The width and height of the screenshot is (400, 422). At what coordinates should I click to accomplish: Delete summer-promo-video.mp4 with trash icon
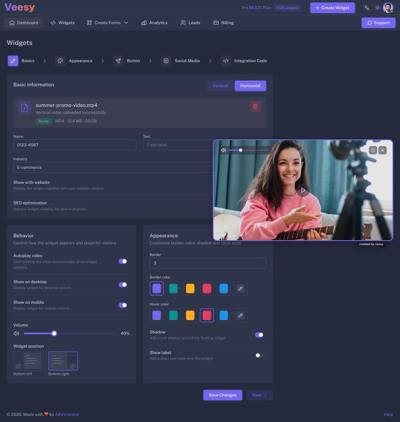coord(255,106)
